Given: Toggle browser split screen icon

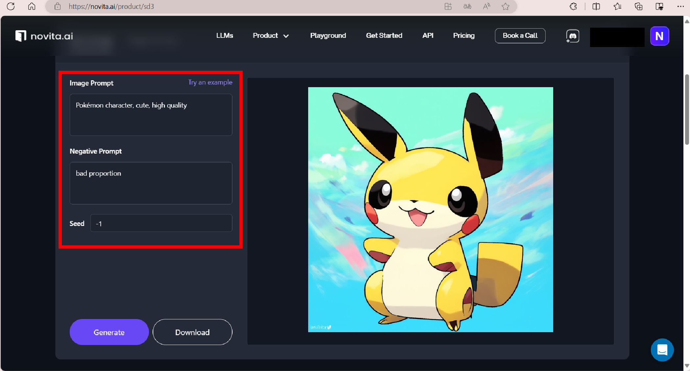Looking at the screenshot, I should pos(596,6).
